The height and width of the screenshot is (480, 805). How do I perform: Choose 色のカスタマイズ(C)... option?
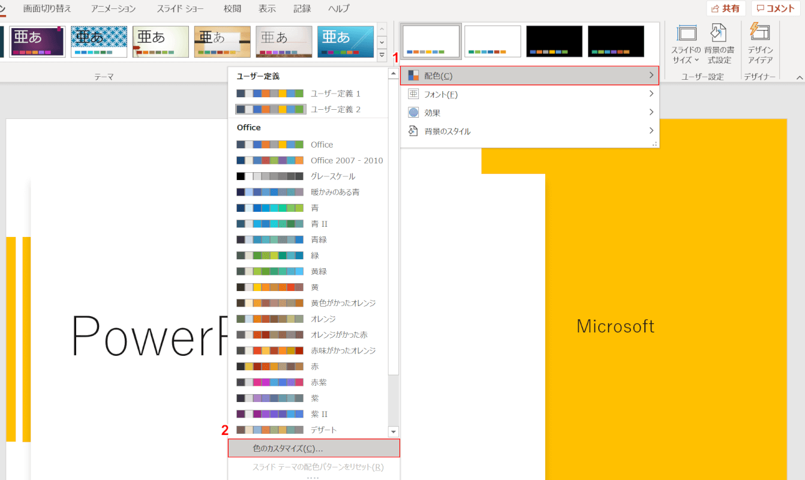tap(314, 448)
